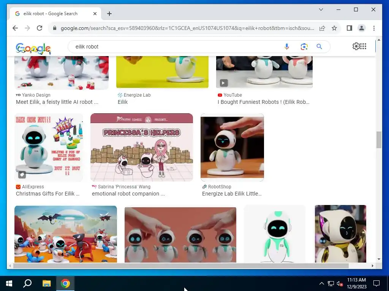Click the blue magnifier search button
389x291 pixels.
coord(319,47)
